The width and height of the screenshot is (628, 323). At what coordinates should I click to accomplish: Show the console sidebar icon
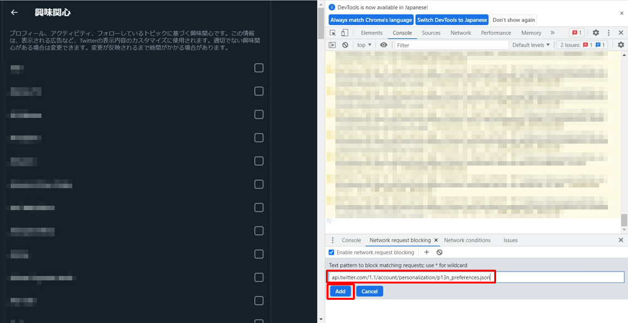click(332, 45)
